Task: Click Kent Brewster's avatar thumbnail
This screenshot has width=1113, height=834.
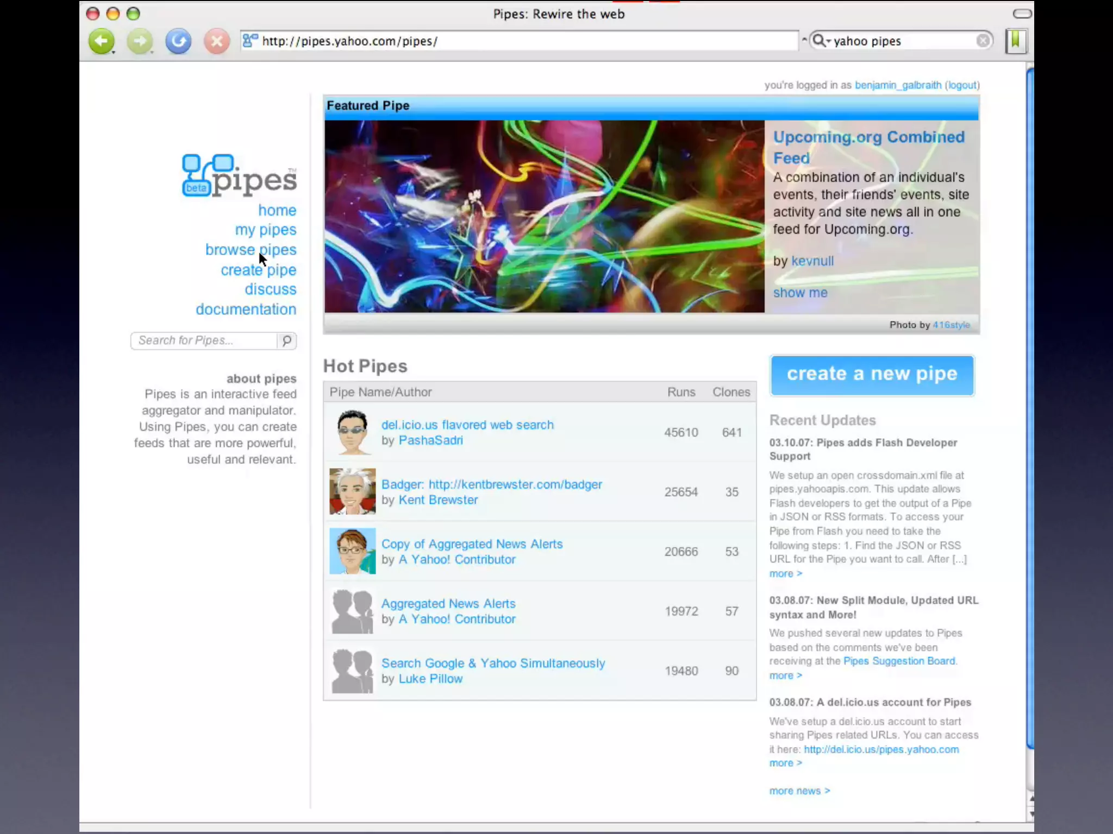Action: [352, 491]
